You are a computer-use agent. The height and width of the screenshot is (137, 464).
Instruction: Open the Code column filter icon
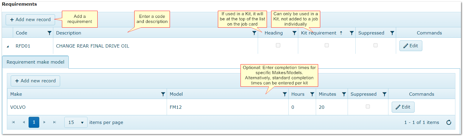click(49, 33)
